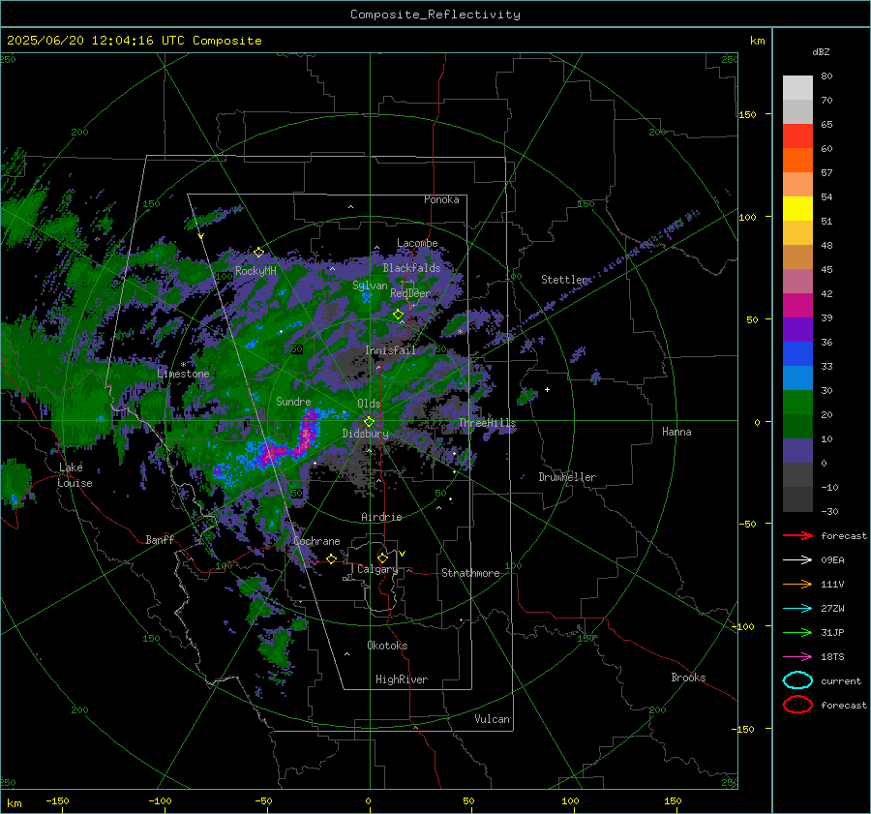The height and width of the screenshot is (814, 871).
Task: Click the cyan 'current' ellipse legend icon
Action: [x=797, y=680]
